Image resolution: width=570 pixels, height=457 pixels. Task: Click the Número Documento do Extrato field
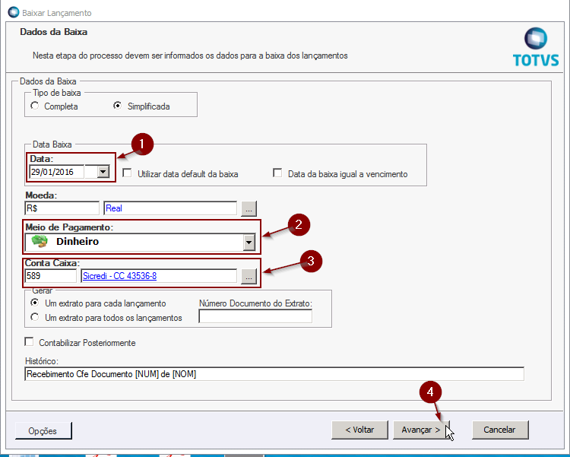(255, 316)
